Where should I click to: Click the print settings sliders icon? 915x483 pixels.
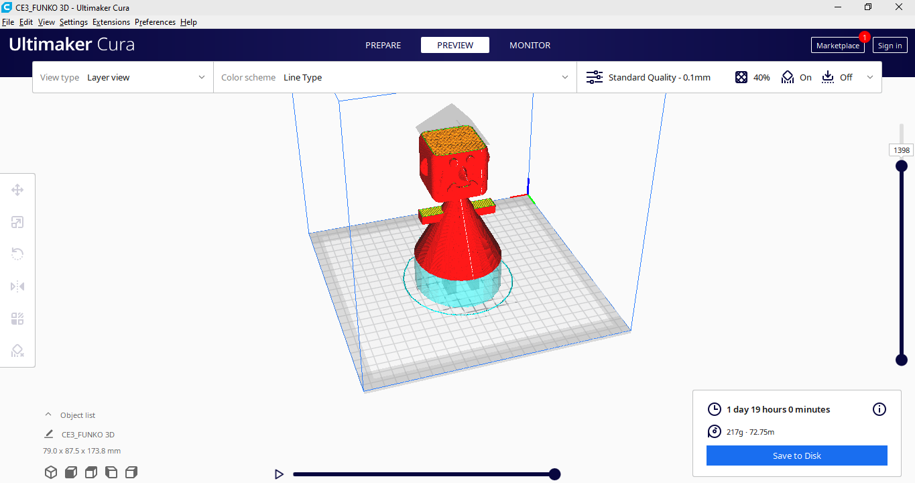[595, 77]
